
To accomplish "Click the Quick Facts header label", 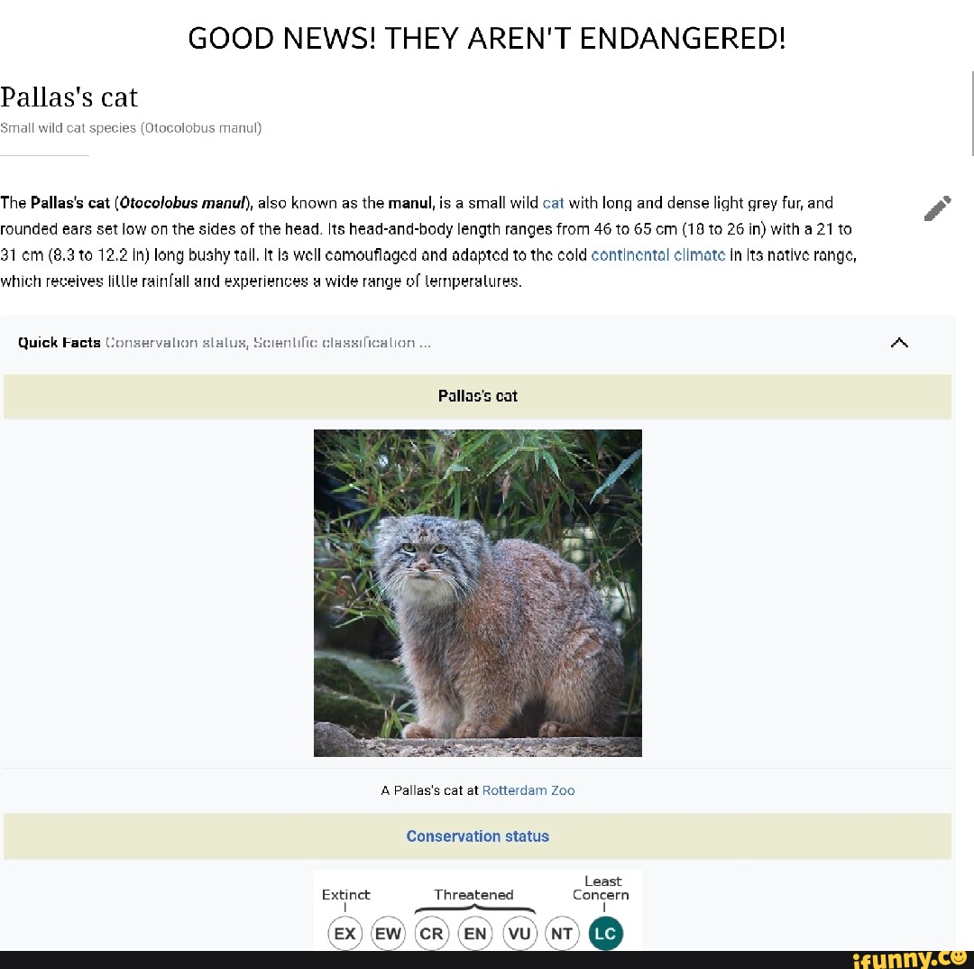I will point(59,343).
